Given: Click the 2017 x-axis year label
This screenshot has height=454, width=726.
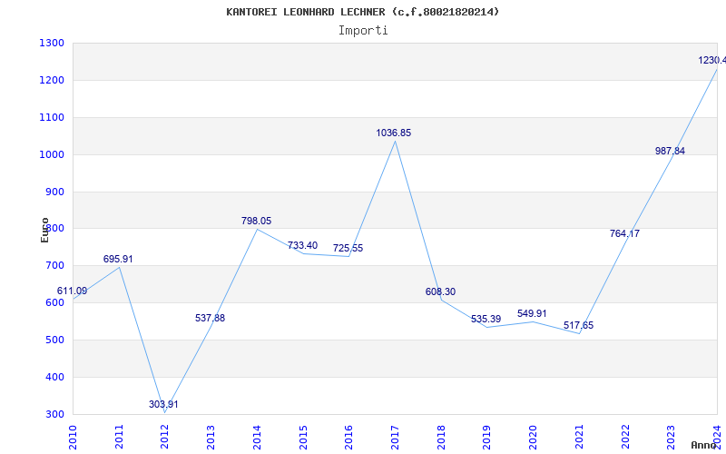Looking at the screenshot, I should click(395, 437).
